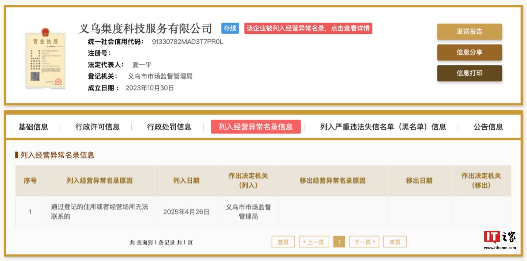Open the 行政许可信息 tab
This screenshot has width=527, height=261.
pos(97,127)
